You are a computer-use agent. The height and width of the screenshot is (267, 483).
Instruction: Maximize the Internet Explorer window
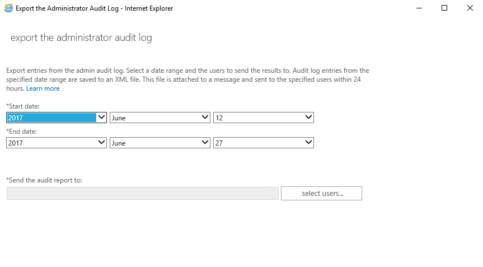444,8
